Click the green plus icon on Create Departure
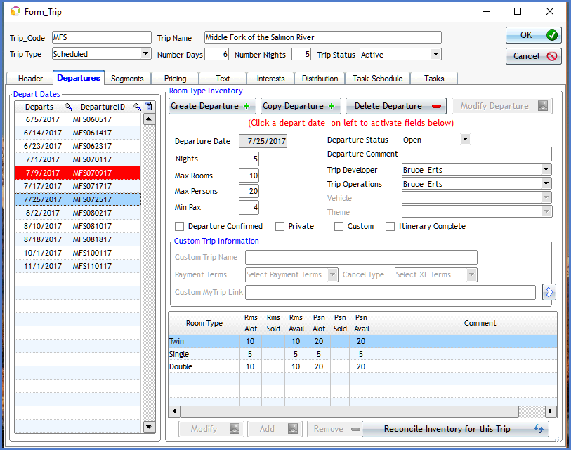Screen dimensions: 571x450 pos(247,106)
